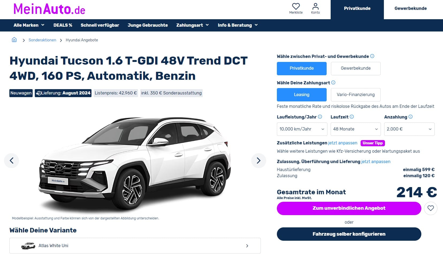Viewport: 443px width, 257px height.
Task: Open the 48 Monate Laufzeit dropdown
Action: [x=356, y=129]
